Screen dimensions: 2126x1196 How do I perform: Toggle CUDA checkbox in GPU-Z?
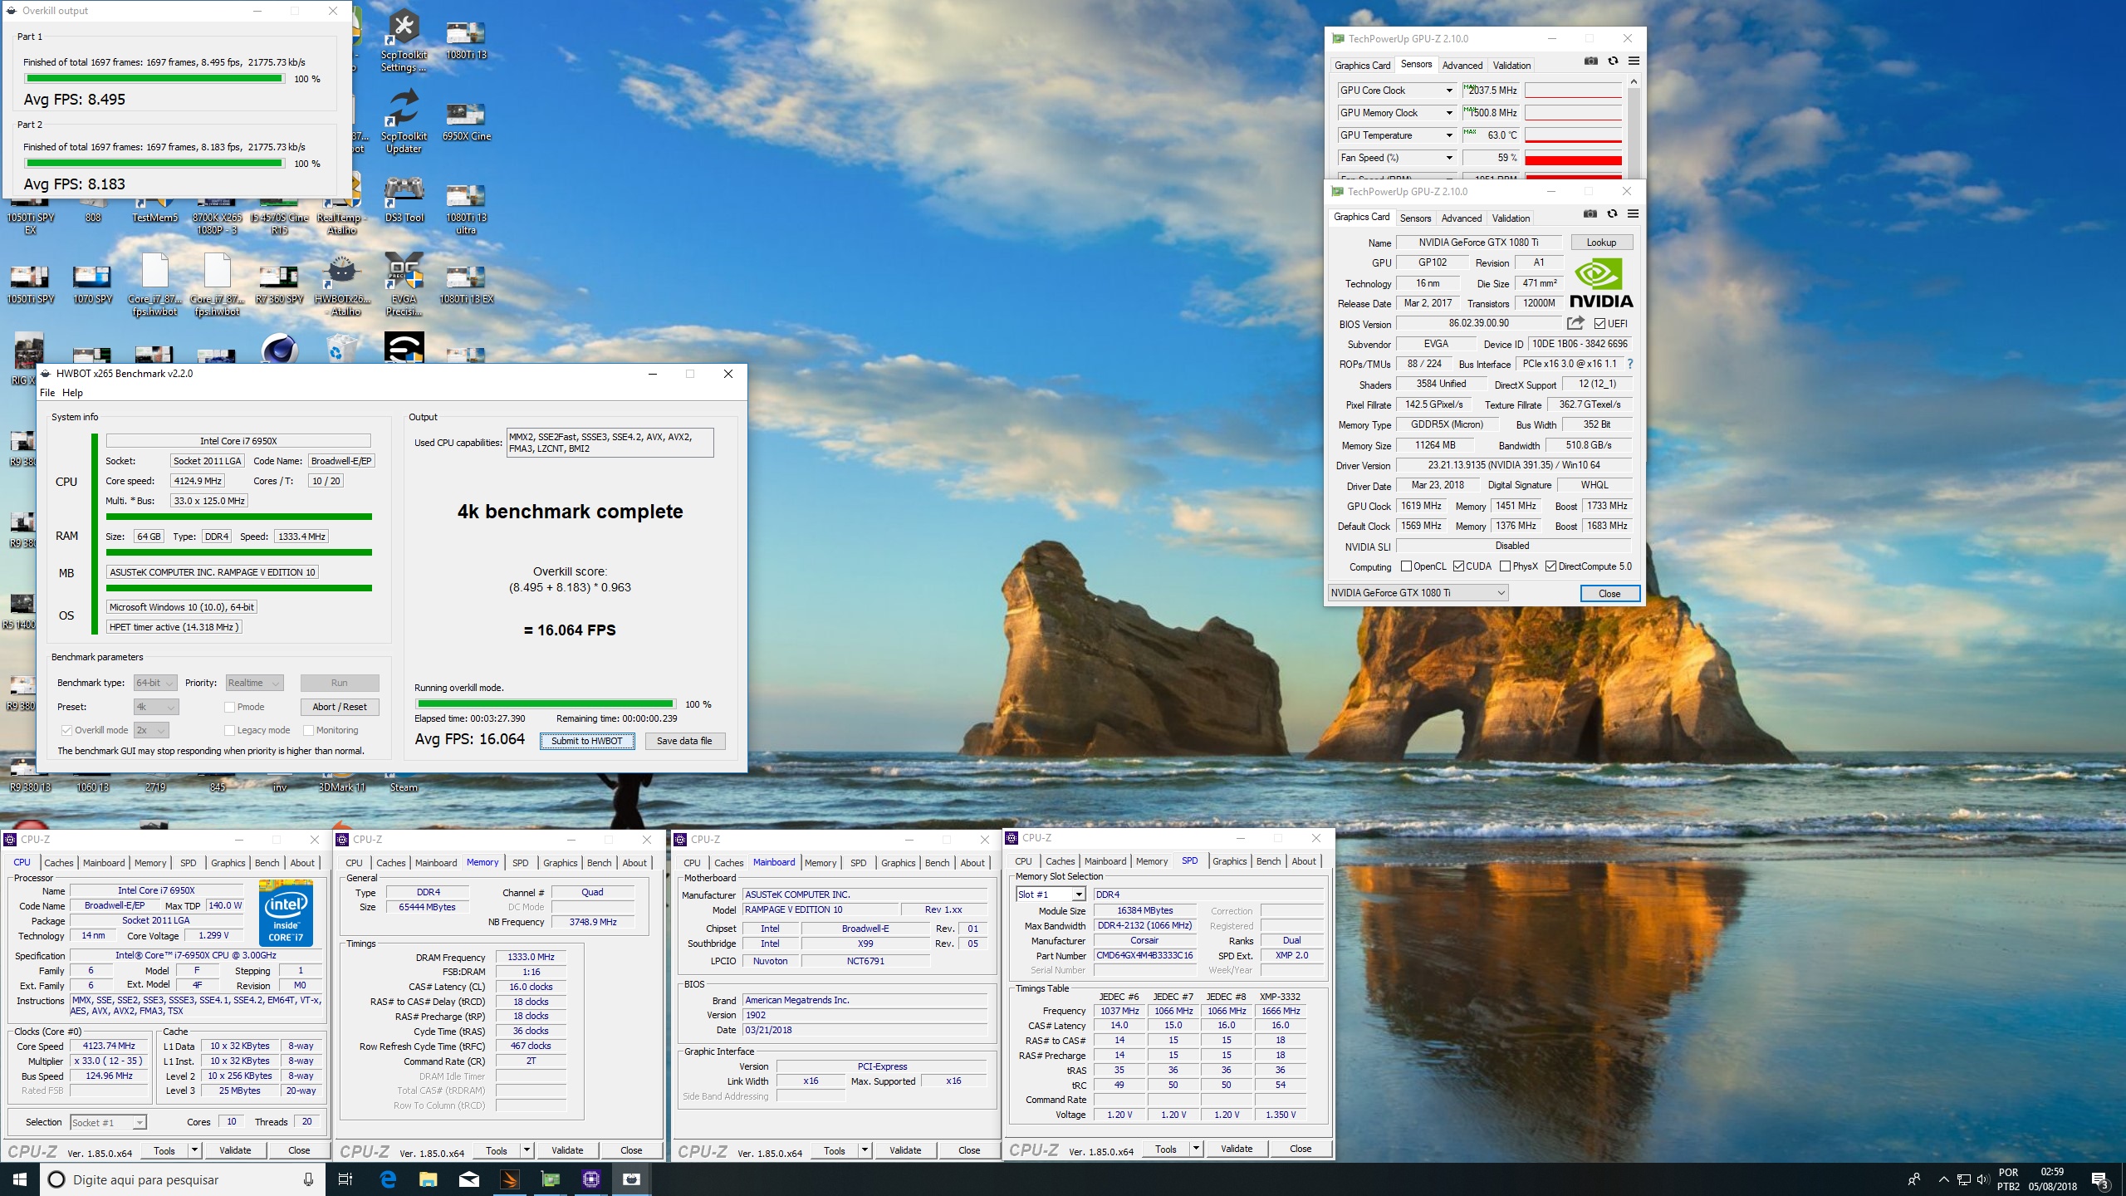point(1458,566)
